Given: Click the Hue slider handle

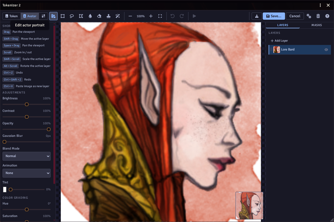Looking at the screenshot, I should (27, 210).
